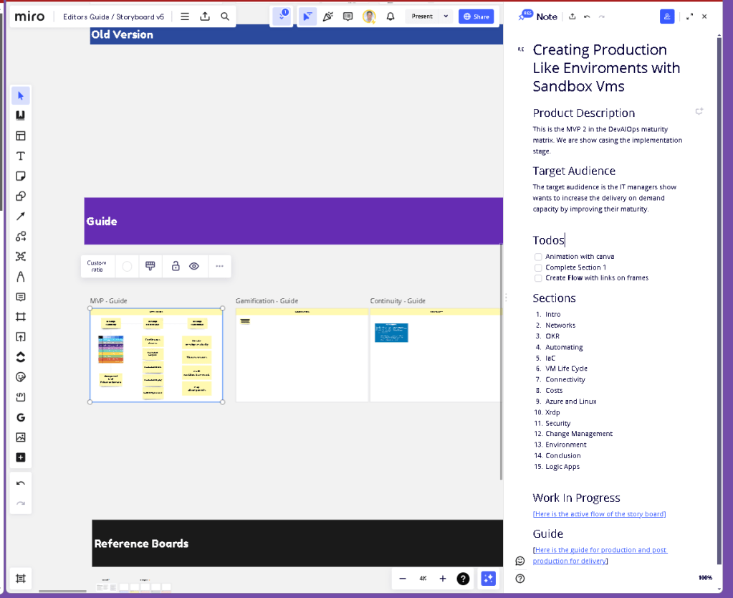
Task: Select the connection line arrow tool
Action: click(x=21, y=216)
